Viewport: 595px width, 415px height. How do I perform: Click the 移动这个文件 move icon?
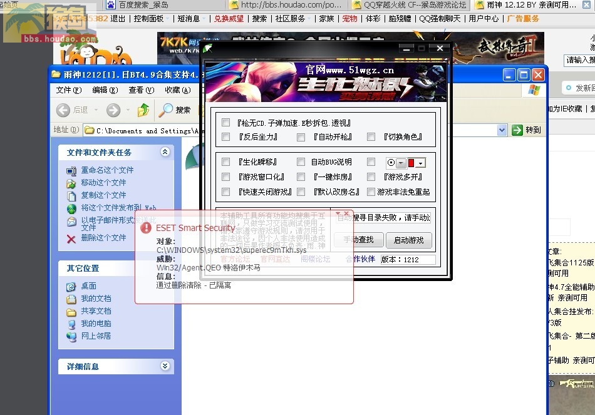(x=71, y=183)
